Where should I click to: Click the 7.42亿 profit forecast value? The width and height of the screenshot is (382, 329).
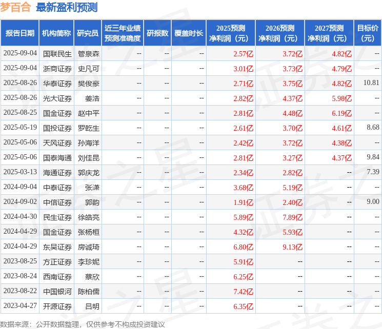point(244,291)
